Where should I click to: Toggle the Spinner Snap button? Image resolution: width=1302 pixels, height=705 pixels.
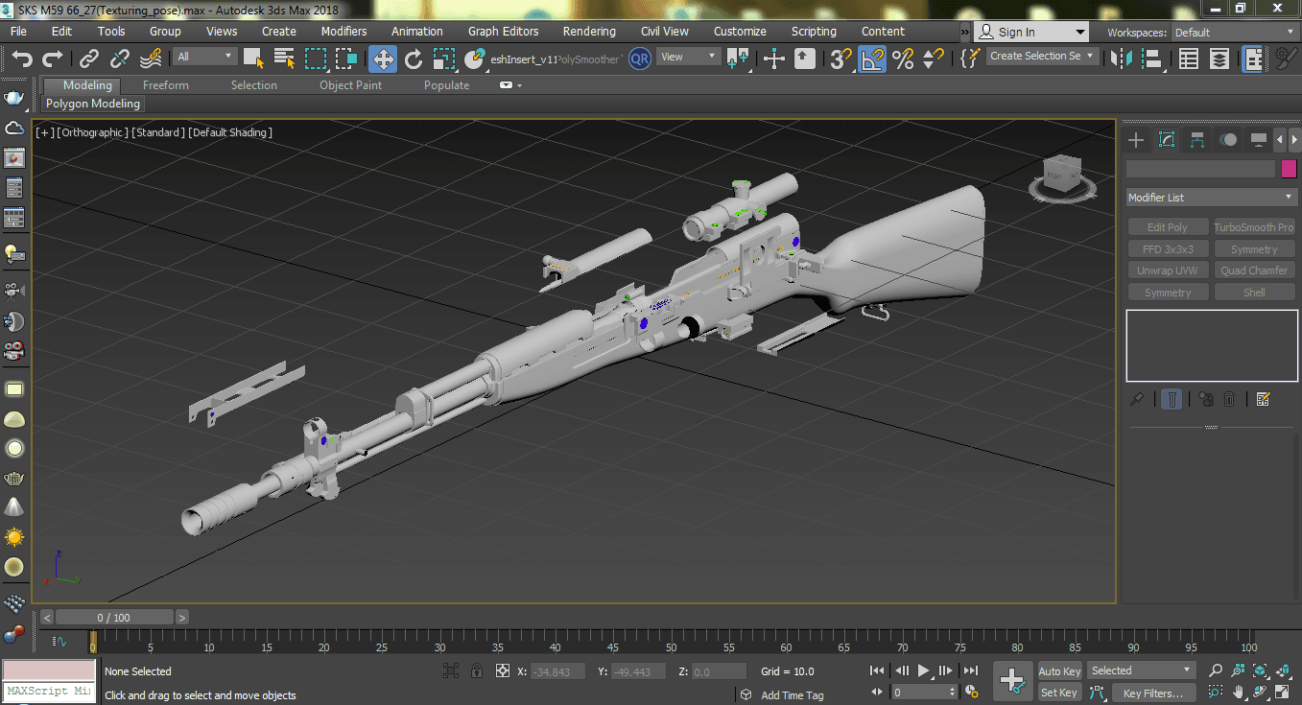tap(933, 59)
